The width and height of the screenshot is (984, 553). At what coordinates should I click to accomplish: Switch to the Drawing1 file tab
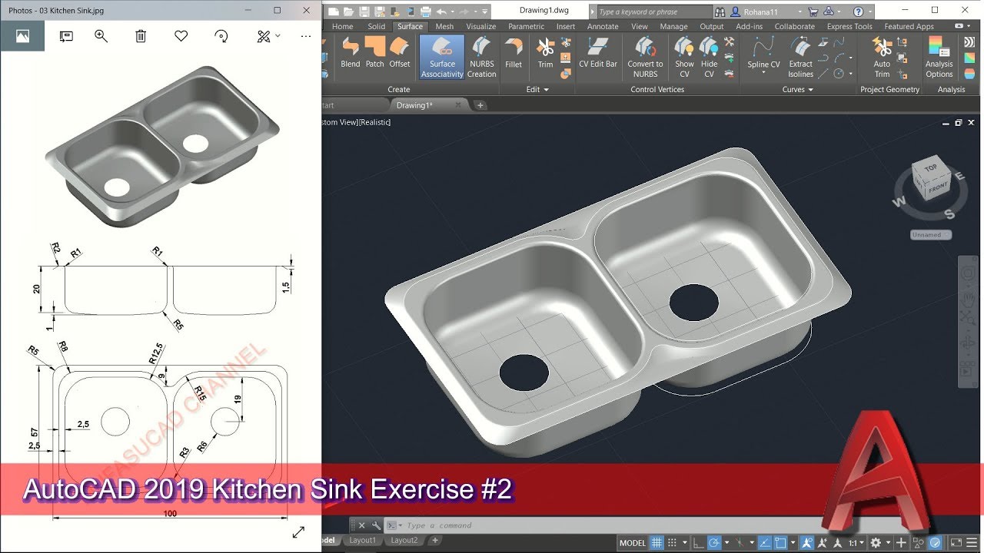click(414, 105)
